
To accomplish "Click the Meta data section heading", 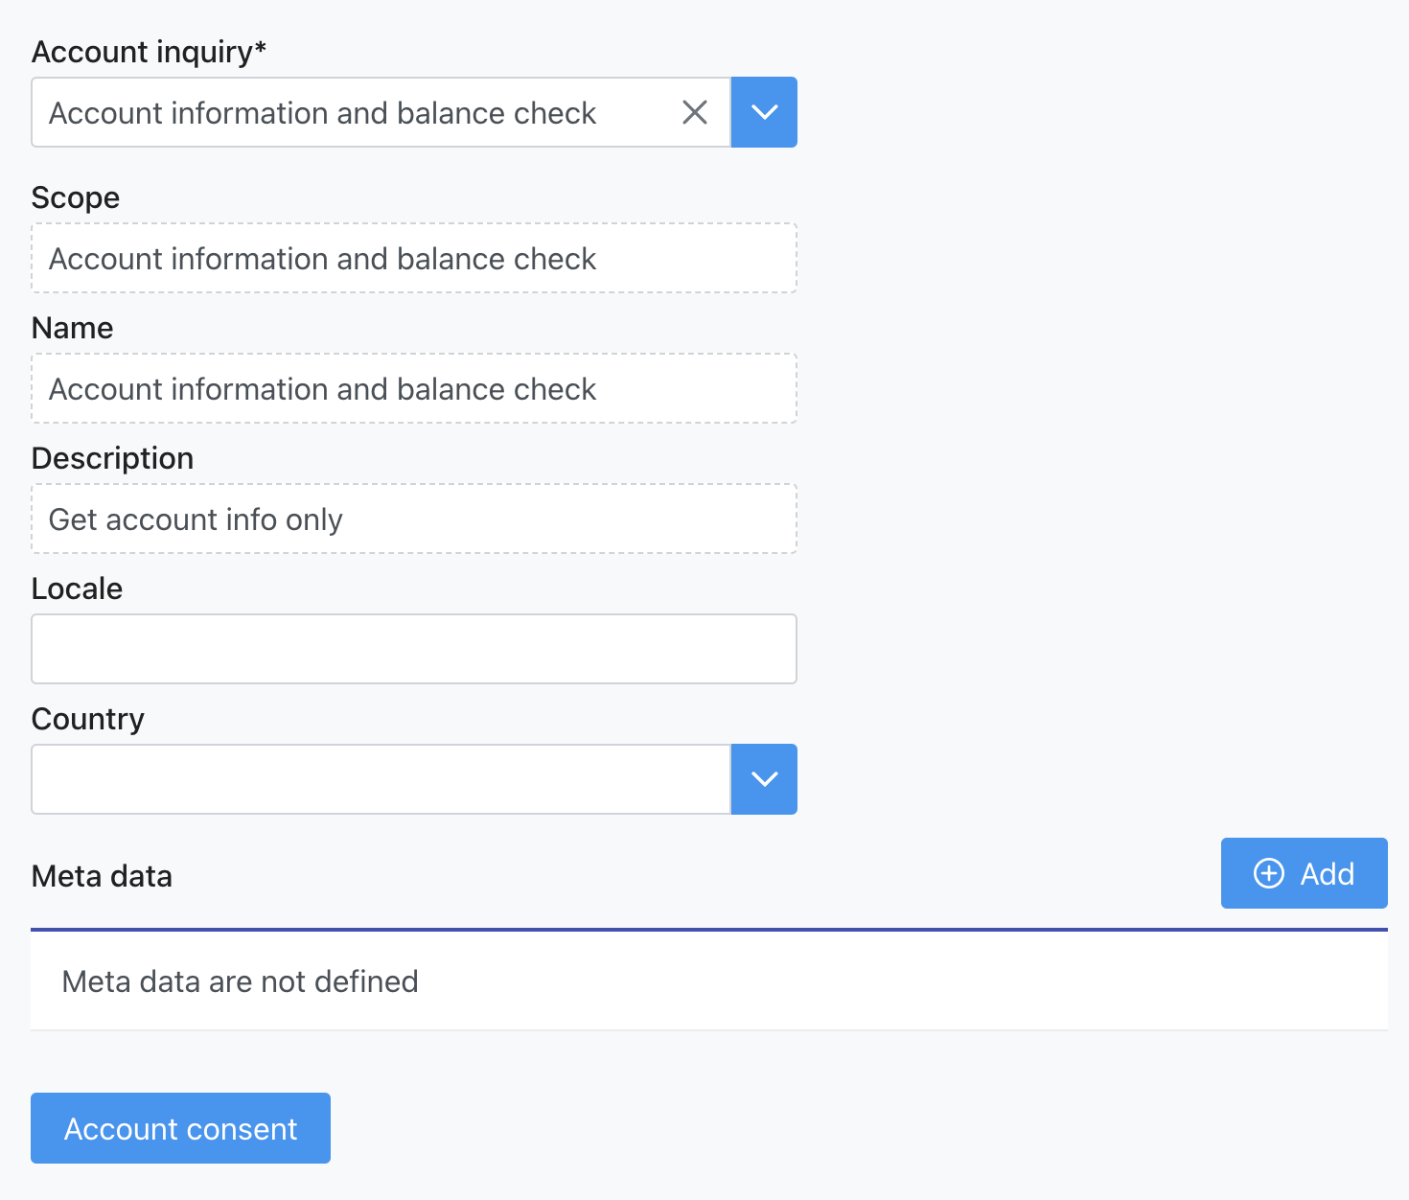I will point(102,875).
